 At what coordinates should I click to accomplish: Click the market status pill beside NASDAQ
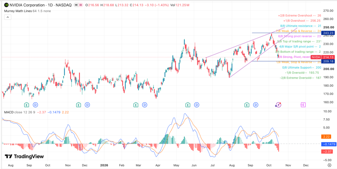point(78,5)
